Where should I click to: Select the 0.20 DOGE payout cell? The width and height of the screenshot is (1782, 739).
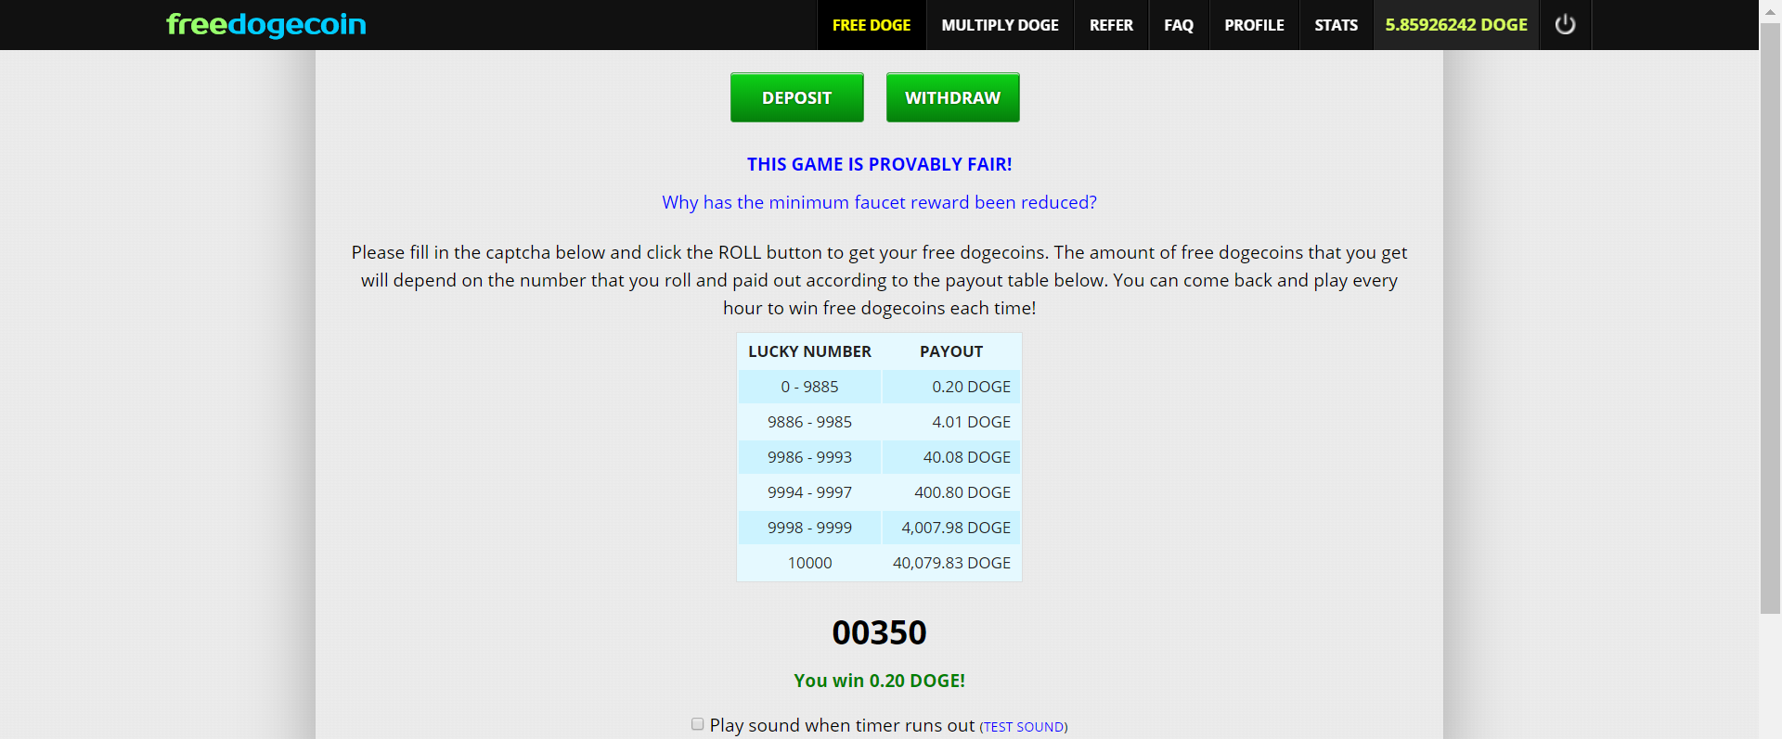[951, 387]
